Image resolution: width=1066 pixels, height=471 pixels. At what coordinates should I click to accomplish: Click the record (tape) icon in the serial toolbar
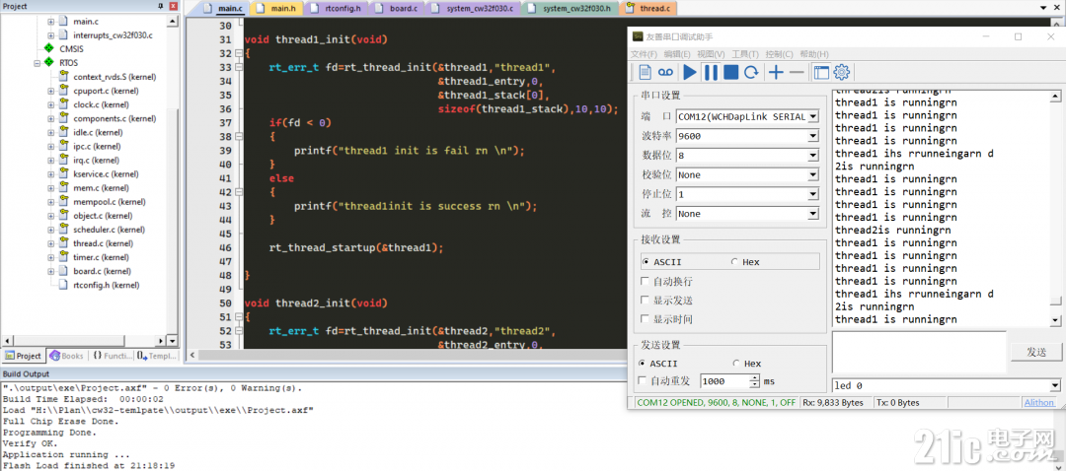point(666,73)
